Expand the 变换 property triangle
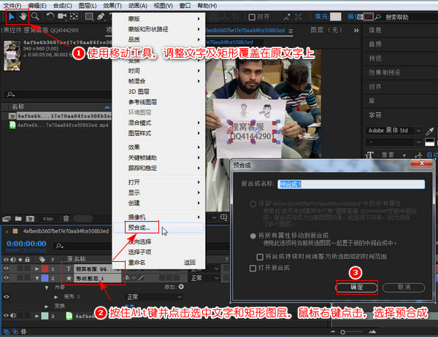438x337 pixels. (47, 306)
